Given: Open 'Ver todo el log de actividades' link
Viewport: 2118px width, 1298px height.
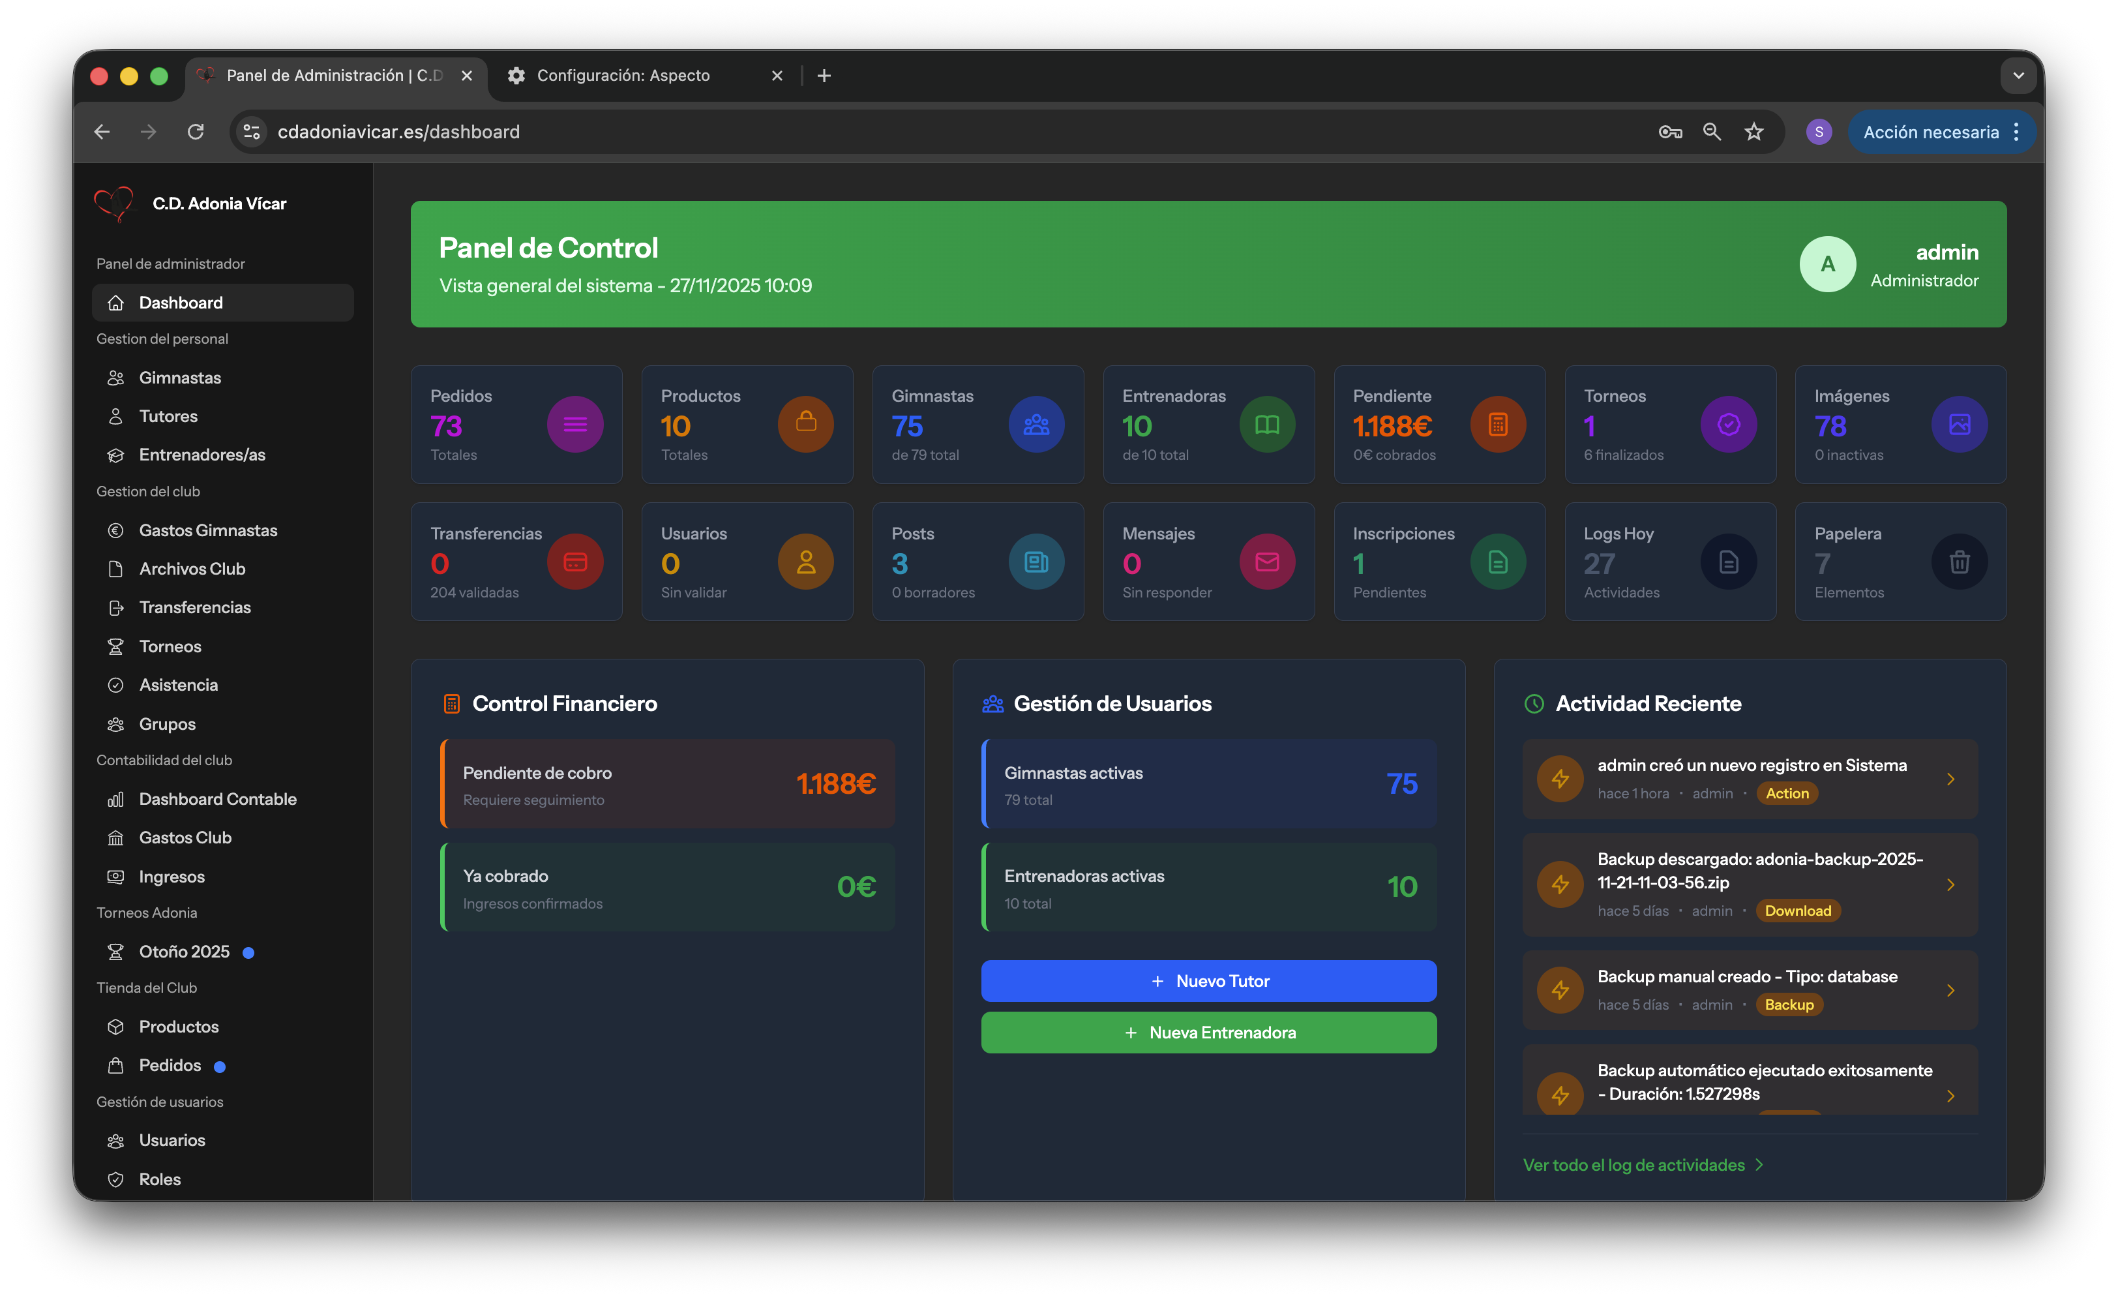Looking at the screenshot, I should (x=1633, y=1165).
